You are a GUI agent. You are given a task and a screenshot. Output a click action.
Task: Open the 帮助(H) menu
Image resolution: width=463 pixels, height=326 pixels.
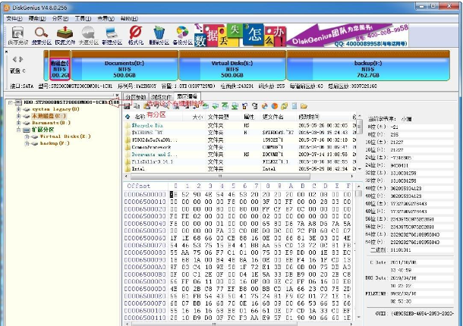[129, 19]
